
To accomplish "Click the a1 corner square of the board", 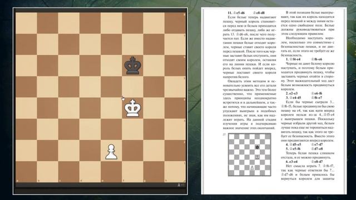I will (26, 172).
